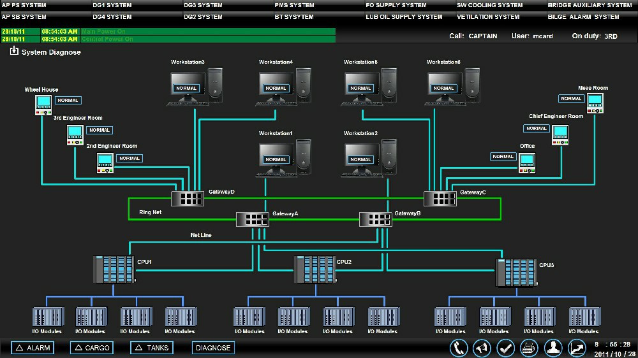Open the DG1 SYSTEM menu

112,5
